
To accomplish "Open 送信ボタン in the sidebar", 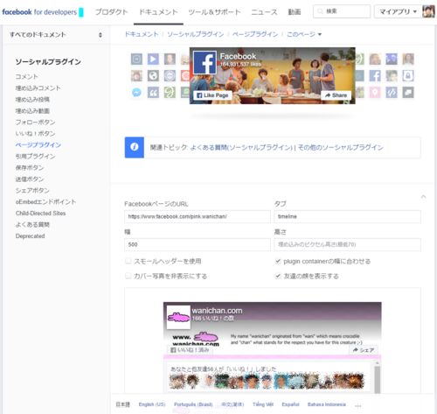I will click(x=30, y=179).
